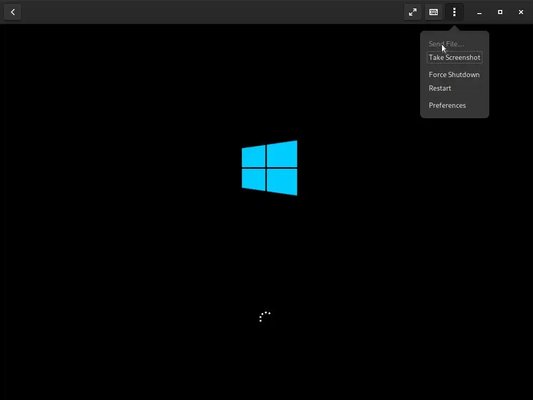Open the keyboard shortcuts button

coord(434,12)
